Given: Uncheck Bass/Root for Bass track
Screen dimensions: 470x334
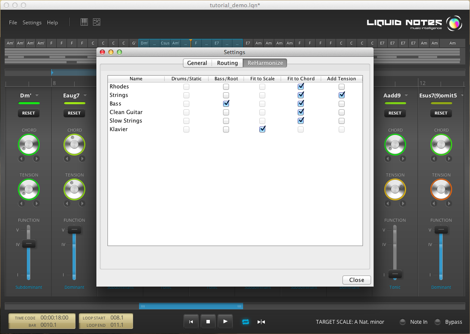Looking at the screenshot, I should 226,103.
